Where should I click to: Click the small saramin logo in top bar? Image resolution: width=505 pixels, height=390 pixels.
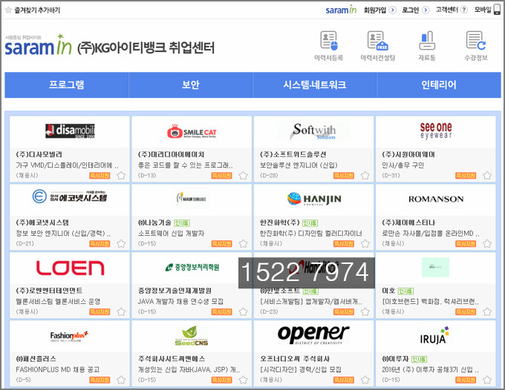coord(341,10)
